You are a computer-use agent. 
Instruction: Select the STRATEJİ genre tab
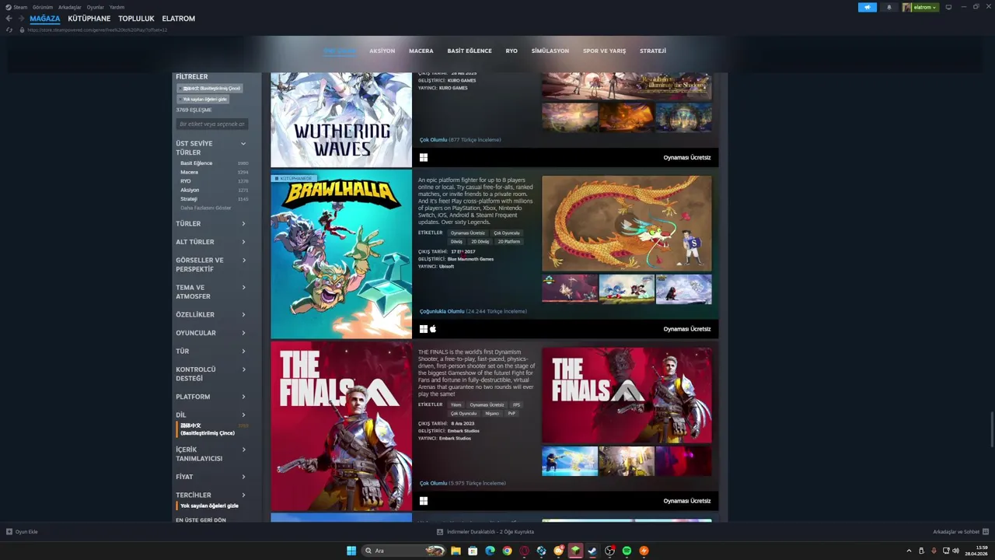(x=653, y=51)
